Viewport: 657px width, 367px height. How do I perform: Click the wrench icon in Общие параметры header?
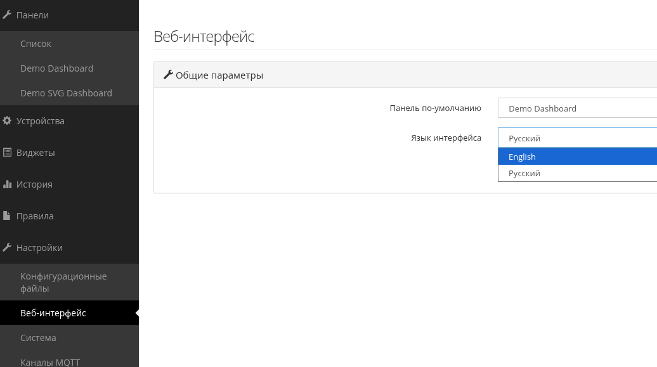pos(168,75)
